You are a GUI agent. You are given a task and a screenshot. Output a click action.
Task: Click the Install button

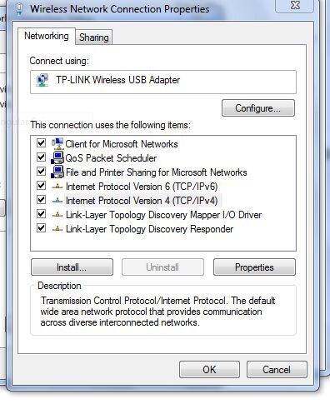(72, 267)
